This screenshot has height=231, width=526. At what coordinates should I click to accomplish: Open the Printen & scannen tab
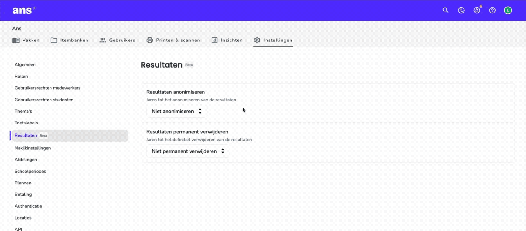[173, 40]
